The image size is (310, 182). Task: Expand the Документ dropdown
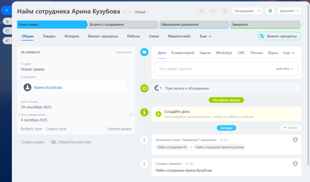(x=289, y=11)
